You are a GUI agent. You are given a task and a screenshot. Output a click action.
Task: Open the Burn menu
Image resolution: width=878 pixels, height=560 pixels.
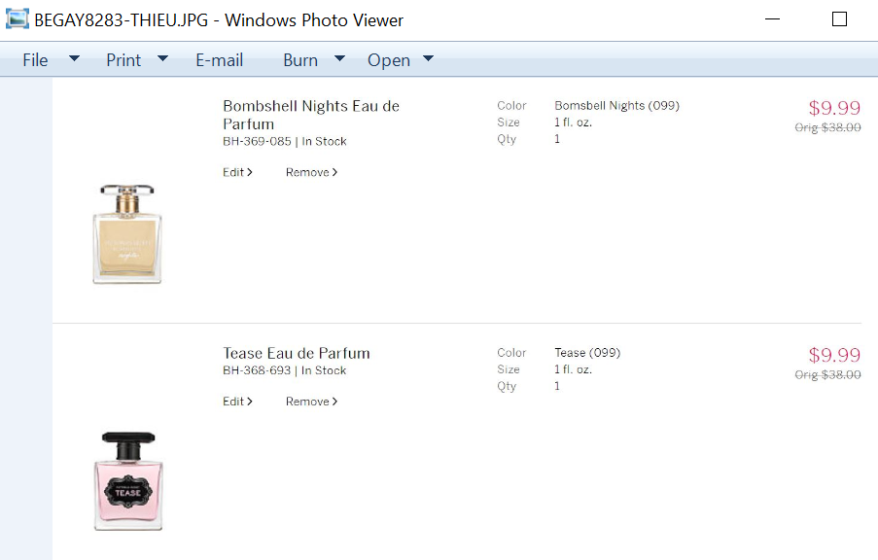point(300,60)
